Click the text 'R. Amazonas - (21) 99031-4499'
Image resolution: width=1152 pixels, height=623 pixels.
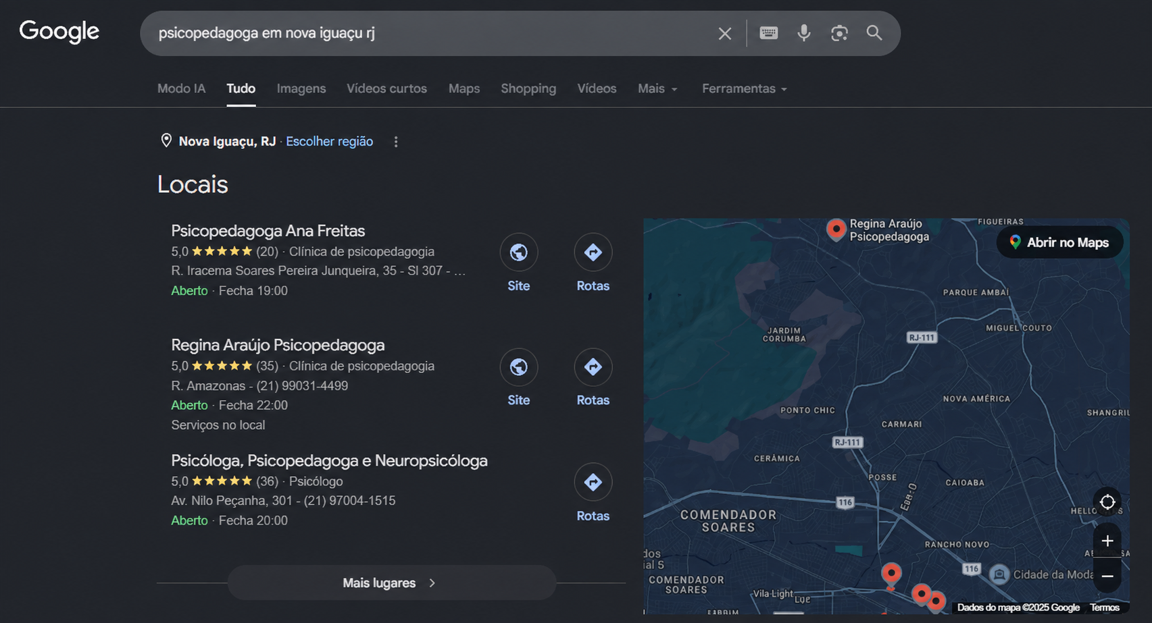pos(259,386)
